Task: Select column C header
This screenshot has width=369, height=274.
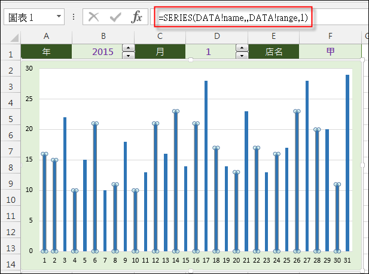Action: [160, 36]
